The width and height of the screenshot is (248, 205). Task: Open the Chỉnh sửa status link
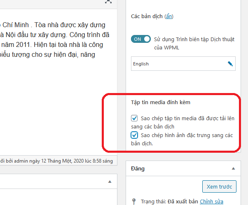pyautogui.click(x=211, y=202)
